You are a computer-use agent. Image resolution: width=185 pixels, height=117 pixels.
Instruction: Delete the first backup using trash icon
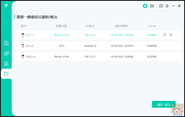point(171,35)
